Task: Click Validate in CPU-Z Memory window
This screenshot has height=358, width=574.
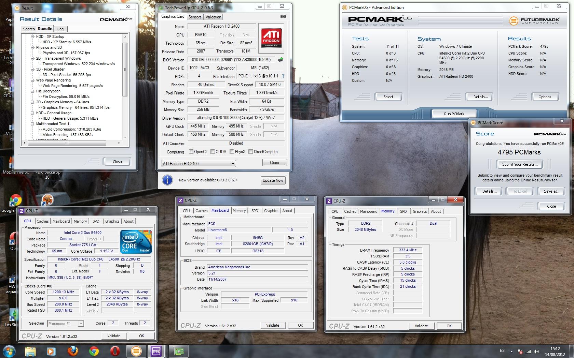Action: (421, 326)
